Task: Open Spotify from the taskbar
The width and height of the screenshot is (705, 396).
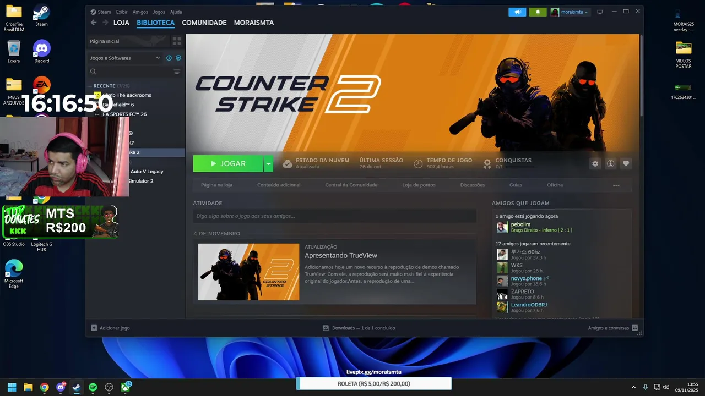Action: point(93,387)
